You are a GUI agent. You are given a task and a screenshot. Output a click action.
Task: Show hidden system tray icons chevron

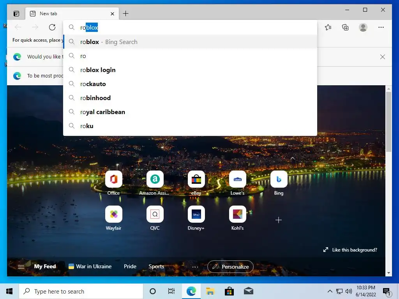click(x=330, y=291)
